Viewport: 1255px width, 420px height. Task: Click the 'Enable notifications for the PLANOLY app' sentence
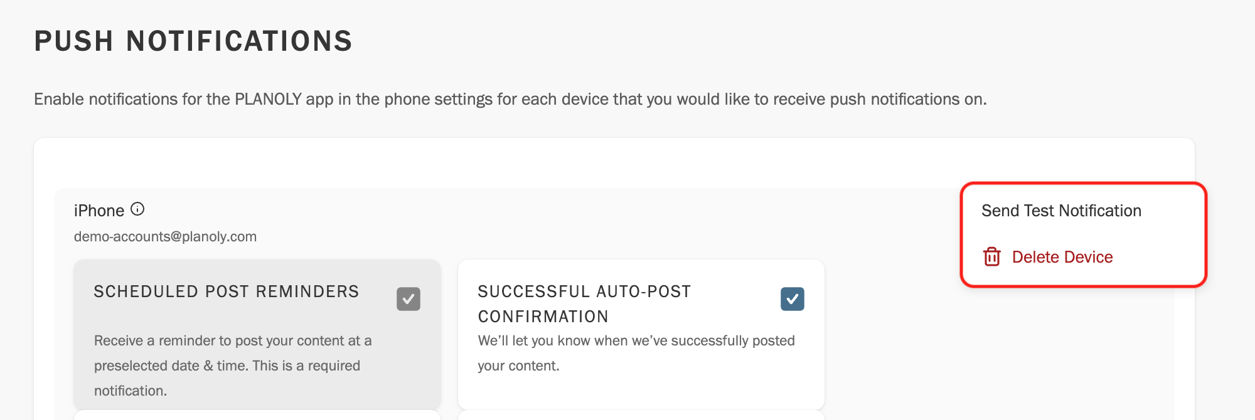pyautogui.click(x=510, y=99)
